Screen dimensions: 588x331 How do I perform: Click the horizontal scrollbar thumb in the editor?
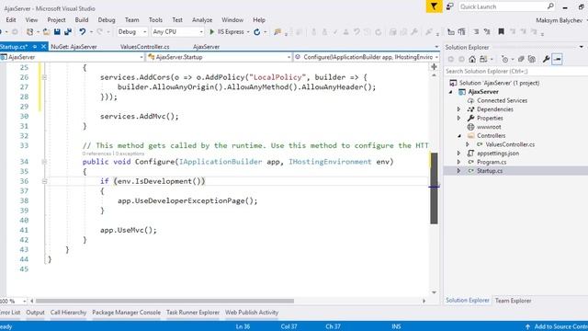[164, 301]
